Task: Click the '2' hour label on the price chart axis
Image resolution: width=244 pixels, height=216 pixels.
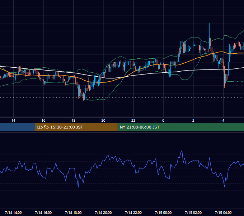Action: point(193,121)
